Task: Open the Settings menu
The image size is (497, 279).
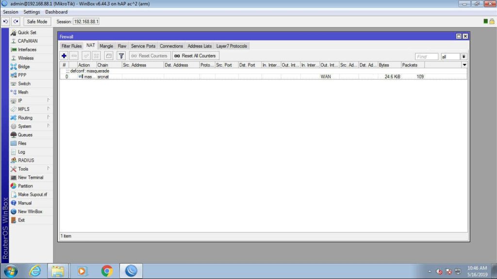Action: (x=32, y=12)
